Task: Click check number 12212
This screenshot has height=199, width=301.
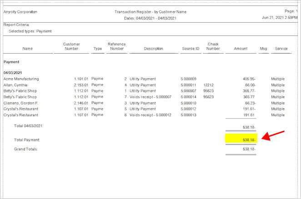Action: point(209,85)
